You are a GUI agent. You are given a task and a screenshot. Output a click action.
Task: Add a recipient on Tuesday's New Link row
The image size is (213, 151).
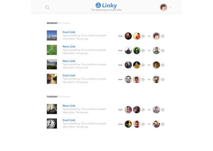(x=163, y=110)
